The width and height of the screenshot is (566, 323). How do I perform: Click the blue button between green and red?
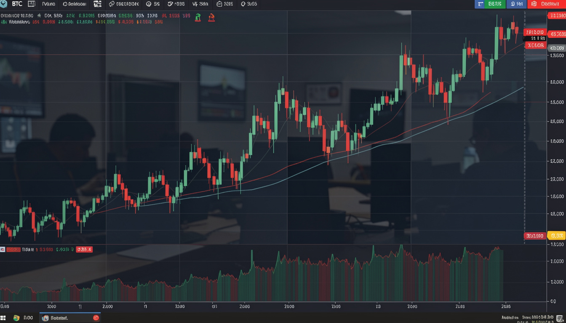coord(516,4)
